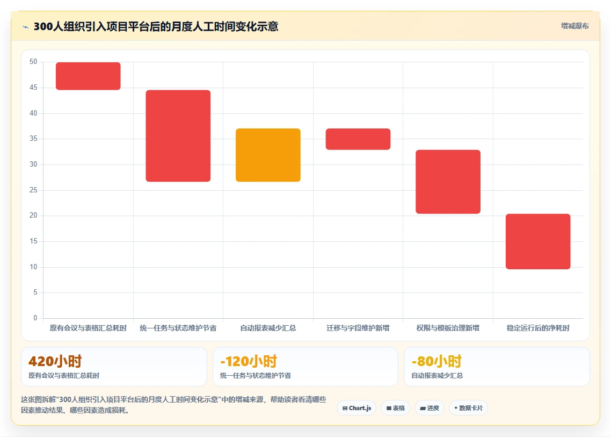Click the y-axis value 10
Image resolution: width=611 pixels, height=437 pixels.
(x=33, y=267)
